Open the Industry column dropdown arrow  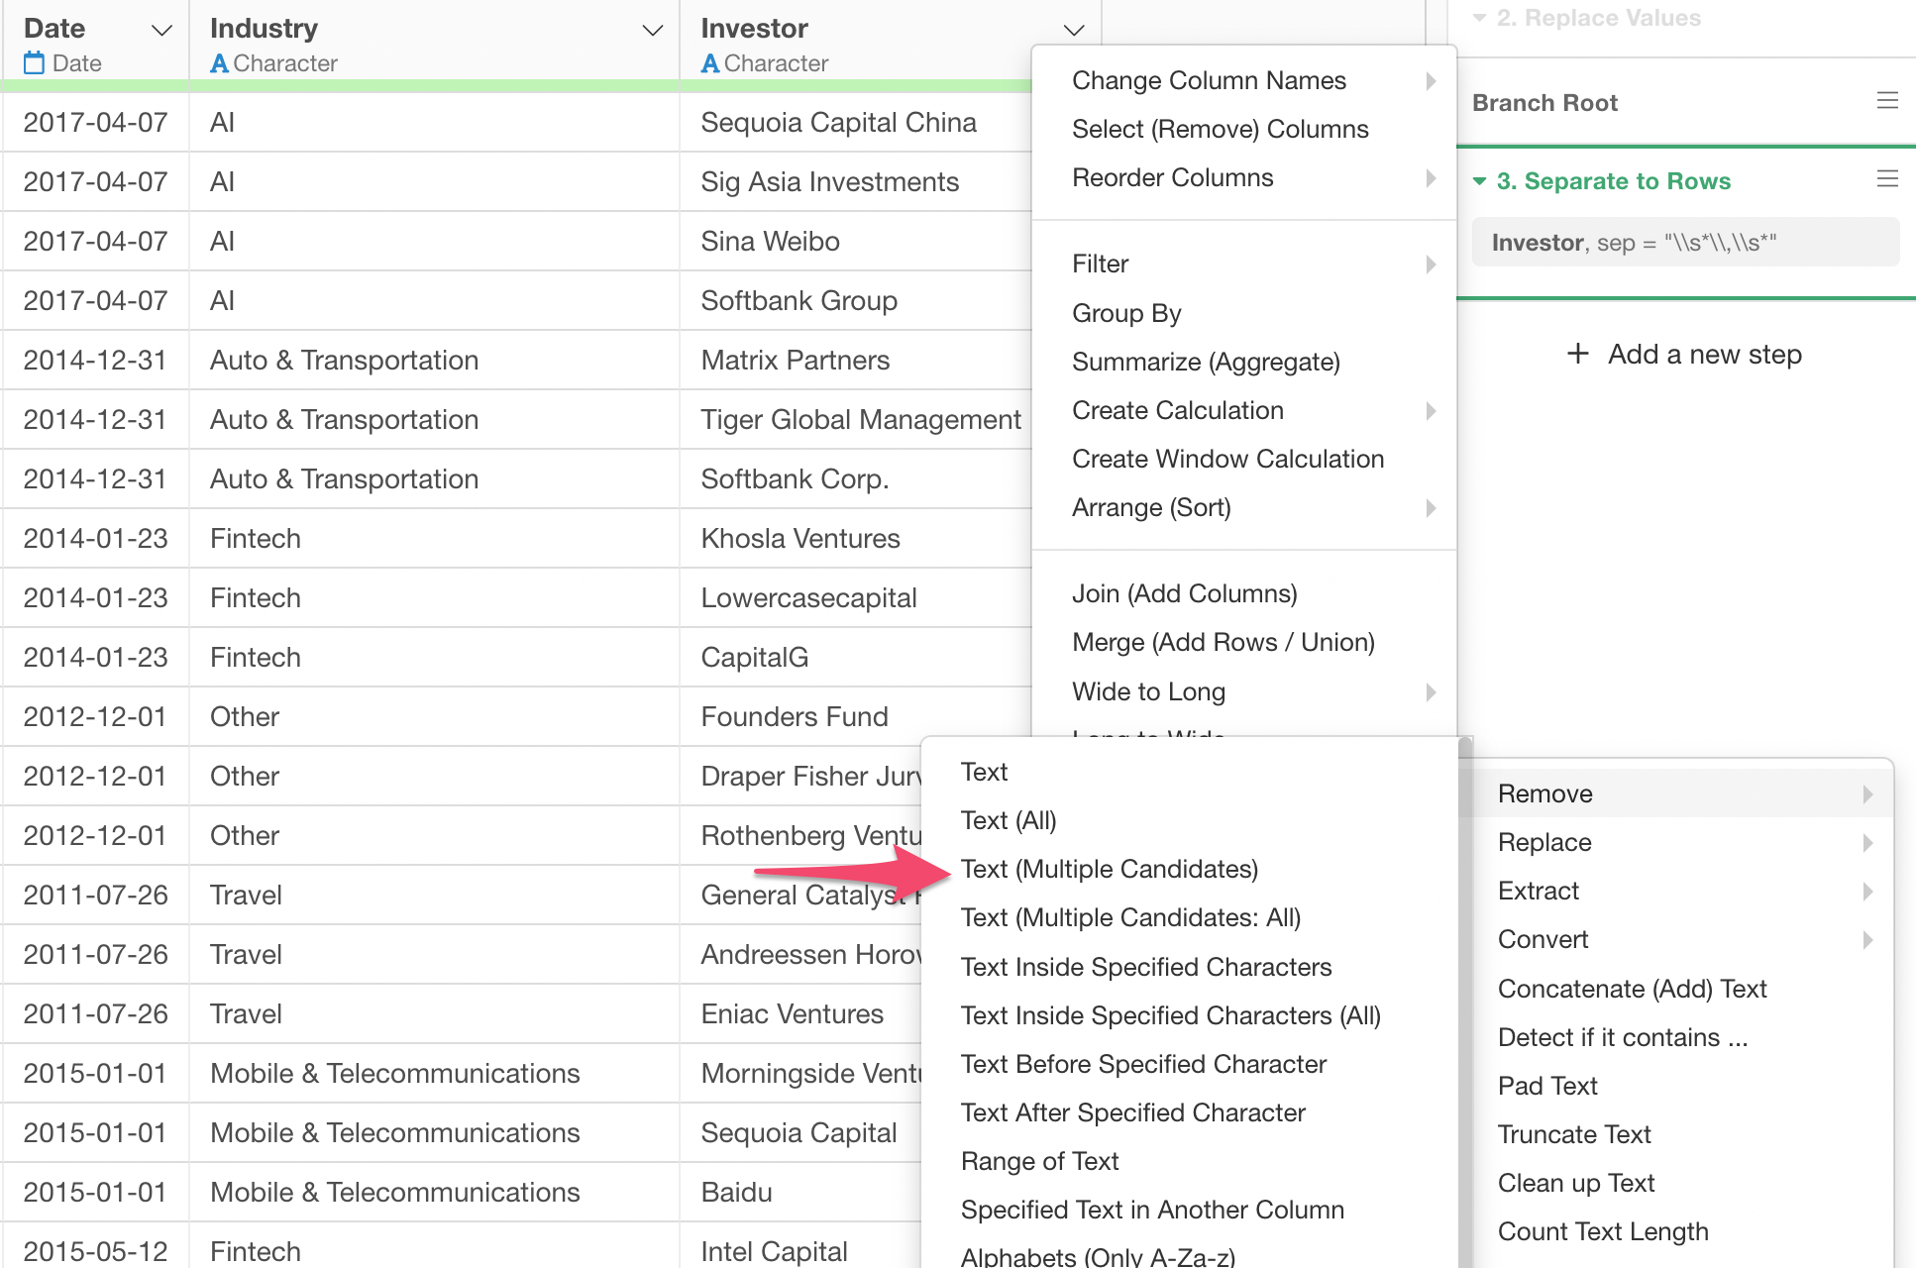(652, 30)
